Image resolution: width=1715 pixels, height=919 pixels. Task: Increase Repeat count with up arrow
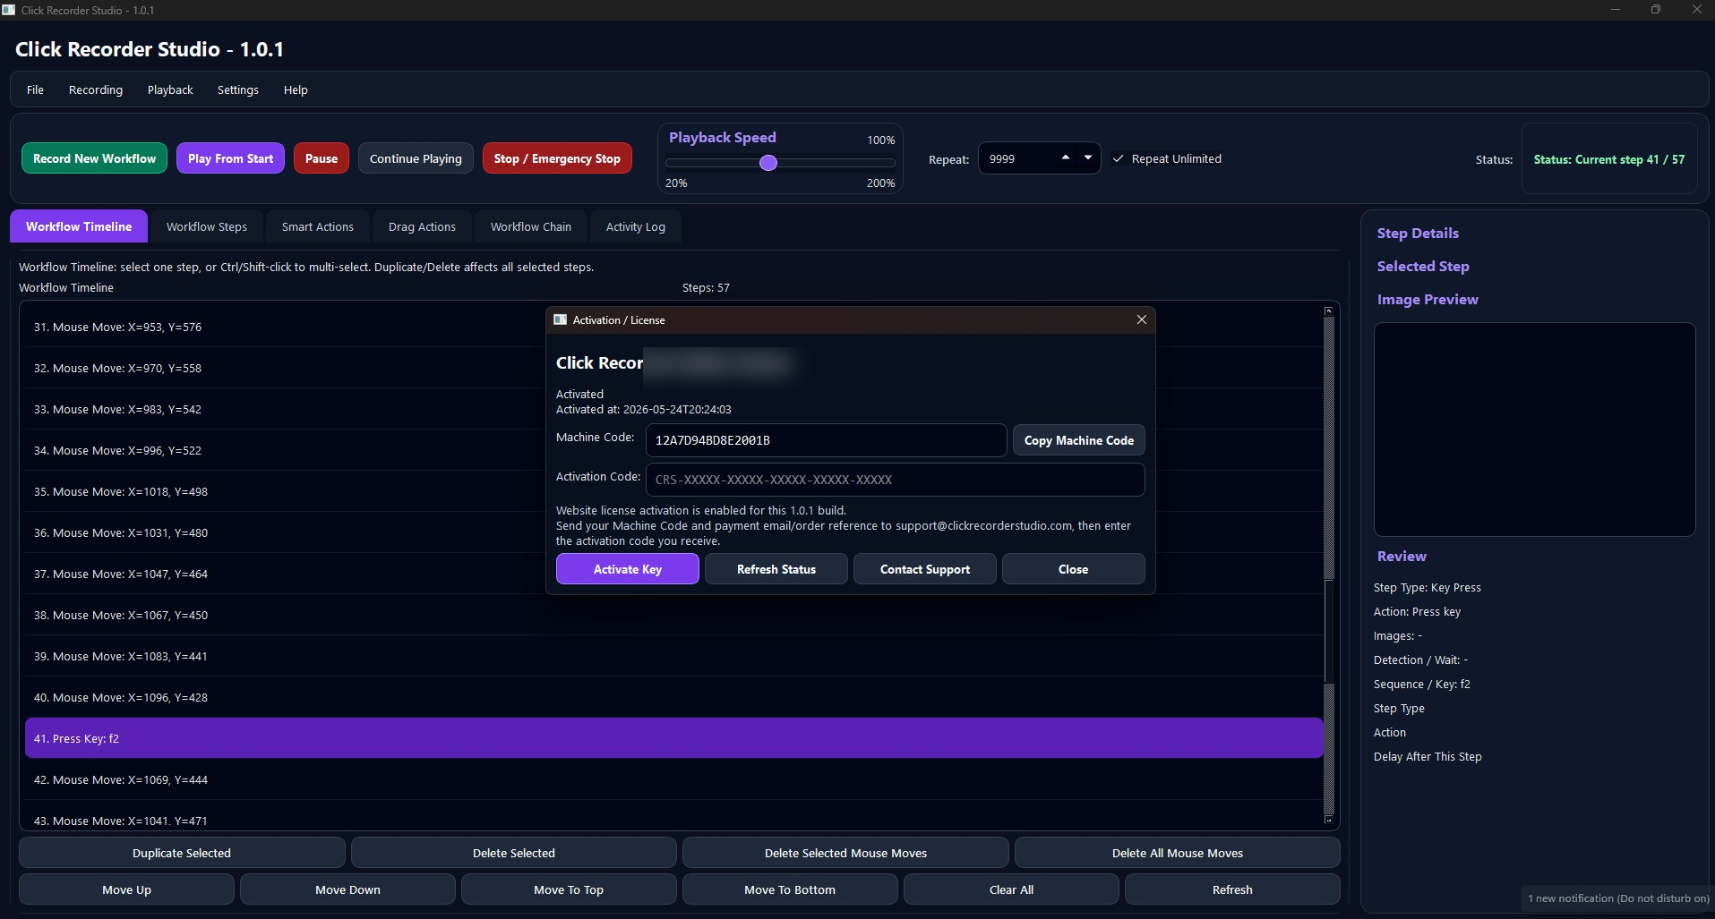(1066, 157)
